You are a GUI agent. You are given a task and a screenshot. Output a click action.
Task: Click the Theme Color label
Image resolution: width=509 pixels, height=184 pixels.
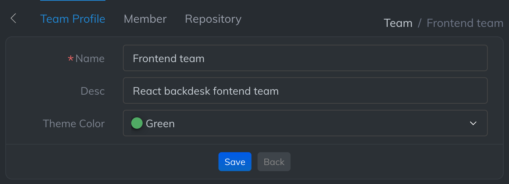click(74, 123)
